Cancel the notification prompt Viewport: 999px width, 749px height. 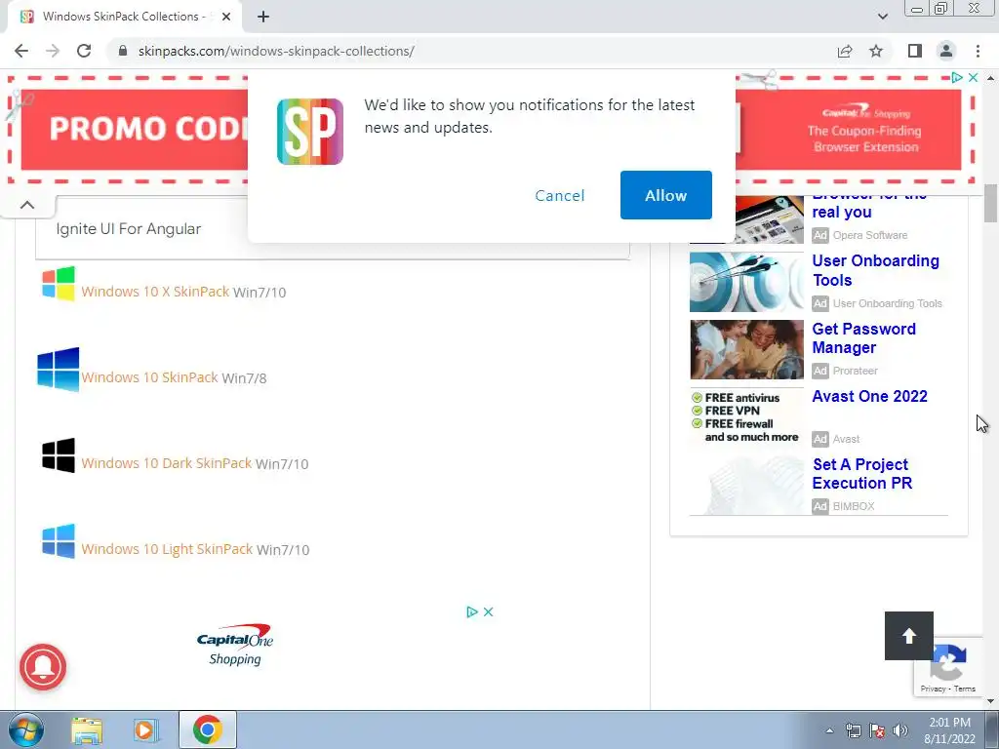(559, 195)
